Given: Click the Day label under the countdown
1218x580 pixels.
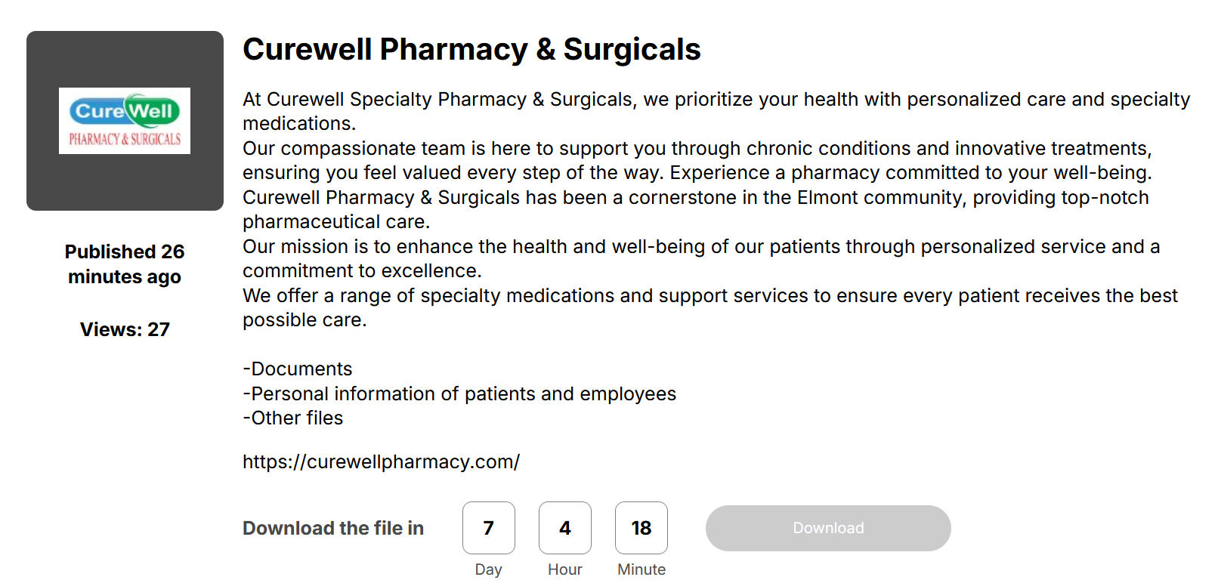Looking at the screenshot, I should pyautogui.click(x=489, y=569).
